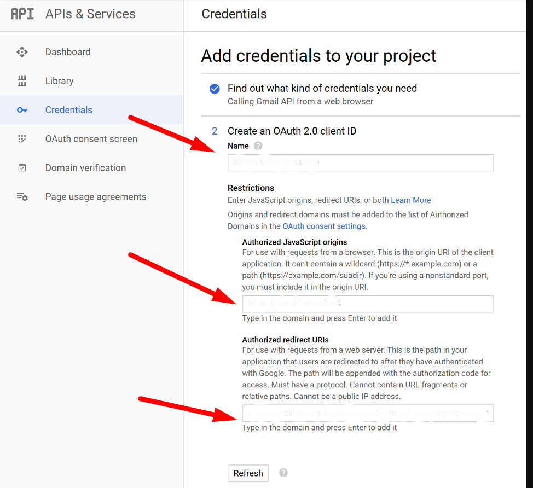Focus the Authorized JavaScript origins field
533x488 pixels.
(x=368, y=304)
